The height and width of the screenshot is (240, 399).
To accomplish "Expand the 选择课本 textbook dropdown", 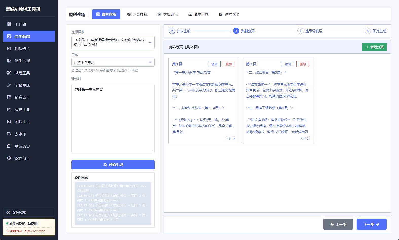I will point(113,42).
